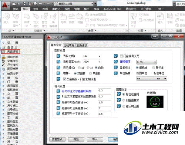Click the 示意图 circle preview thumbnail

[155, 102]
